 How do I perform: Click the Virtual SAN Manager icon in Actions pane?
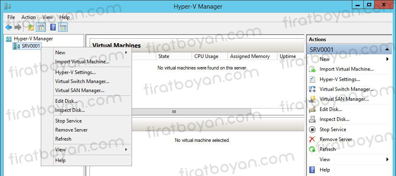pyautogui.click(x=312, y=99)
